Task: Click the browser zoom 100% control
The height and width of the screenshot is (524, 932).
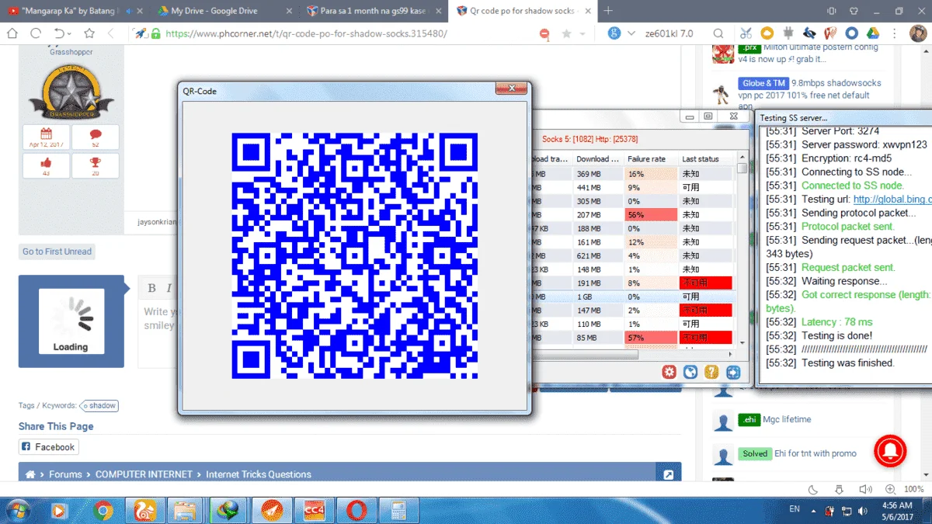Action: pos(914,489)
